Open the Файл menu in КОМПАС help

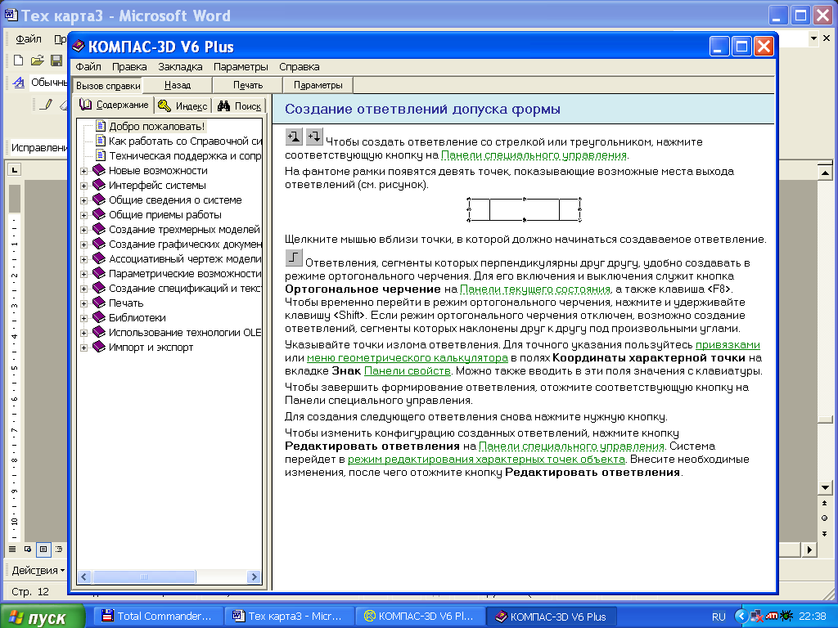tap(88, 67)
